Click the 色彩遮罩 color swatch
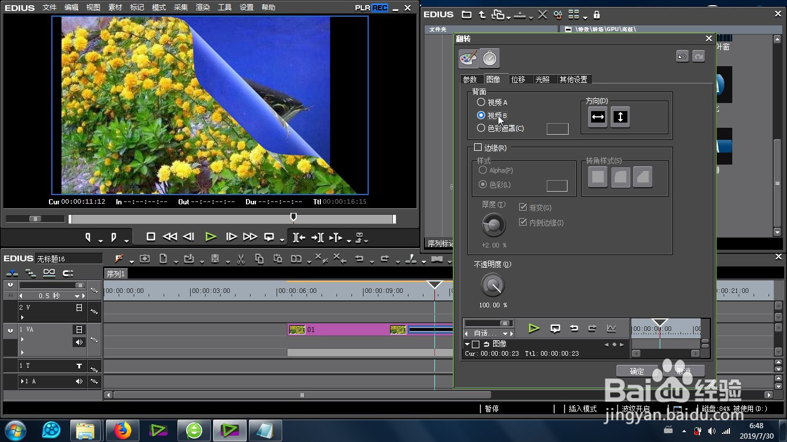787x442 pixels. point(557,129)
